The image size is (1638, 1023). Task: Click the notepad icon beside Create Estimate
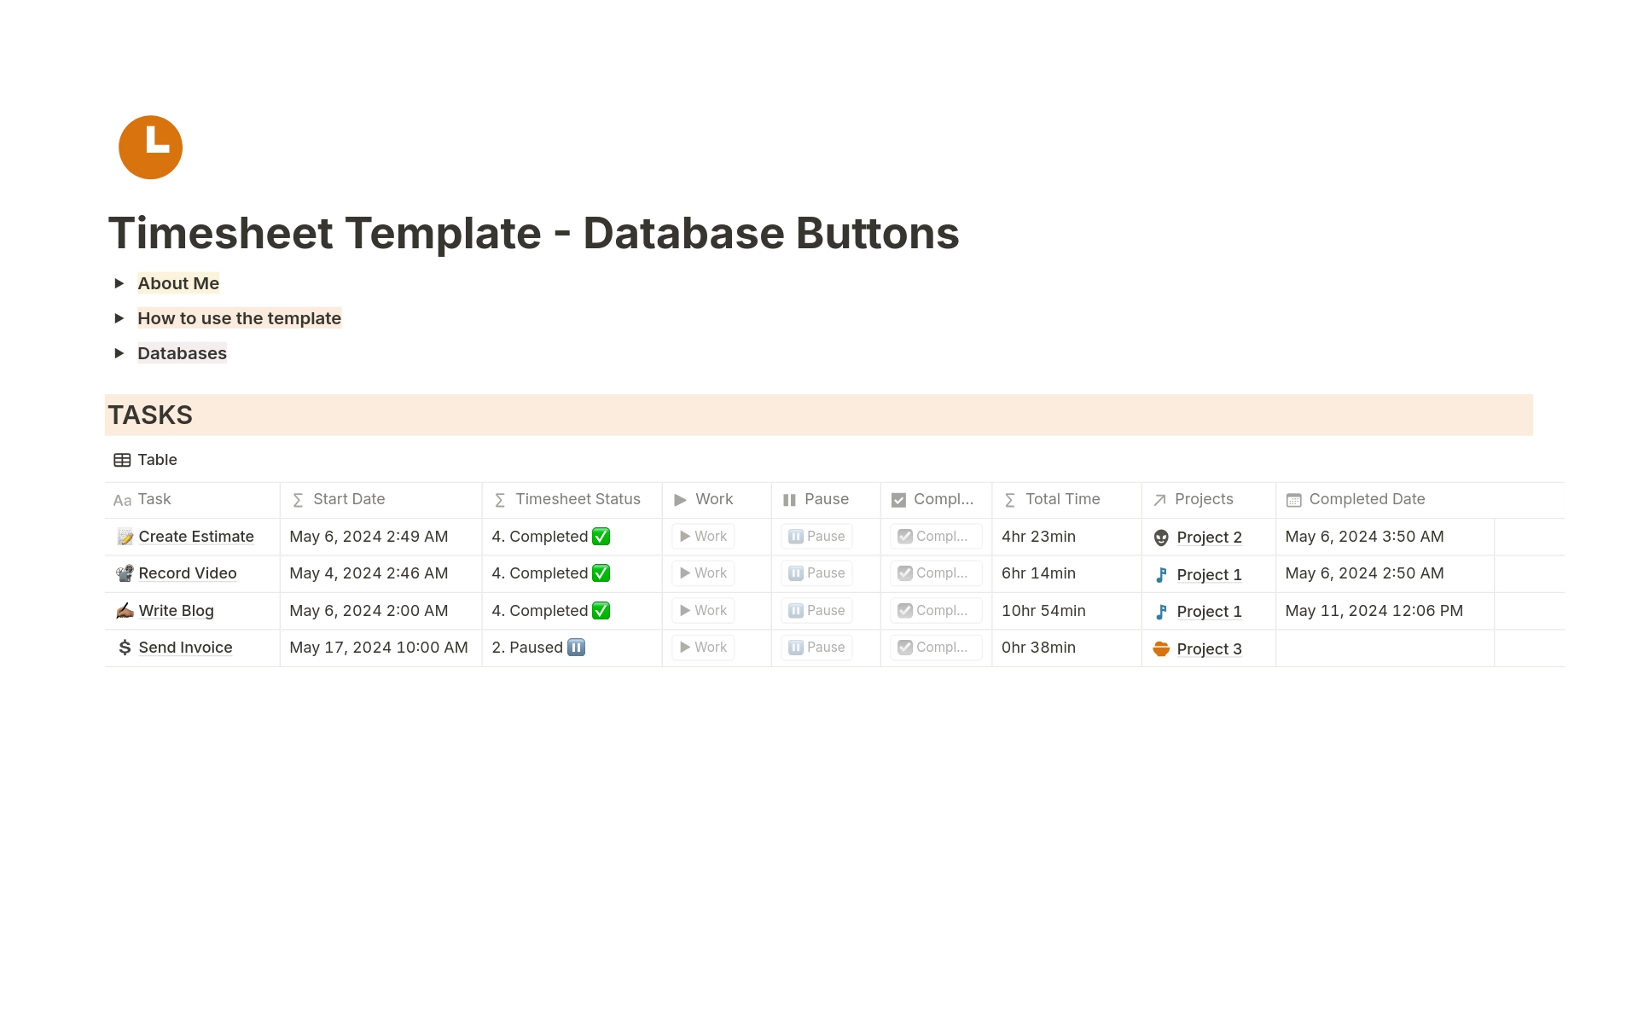(x=125, y=537)
